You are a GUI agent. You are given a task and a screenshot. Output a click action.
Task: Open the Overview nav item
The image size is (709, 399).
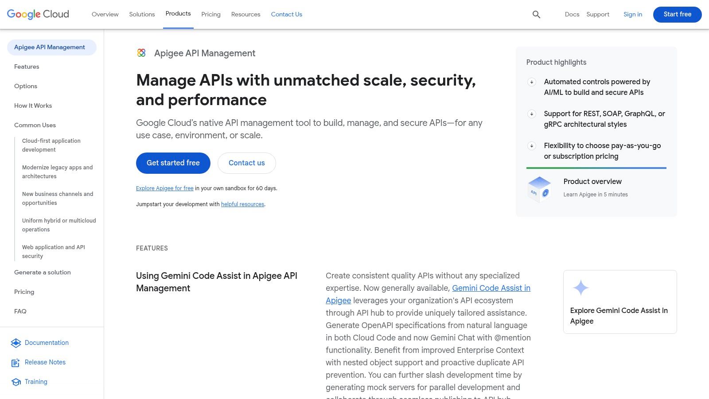click(105, 14)
